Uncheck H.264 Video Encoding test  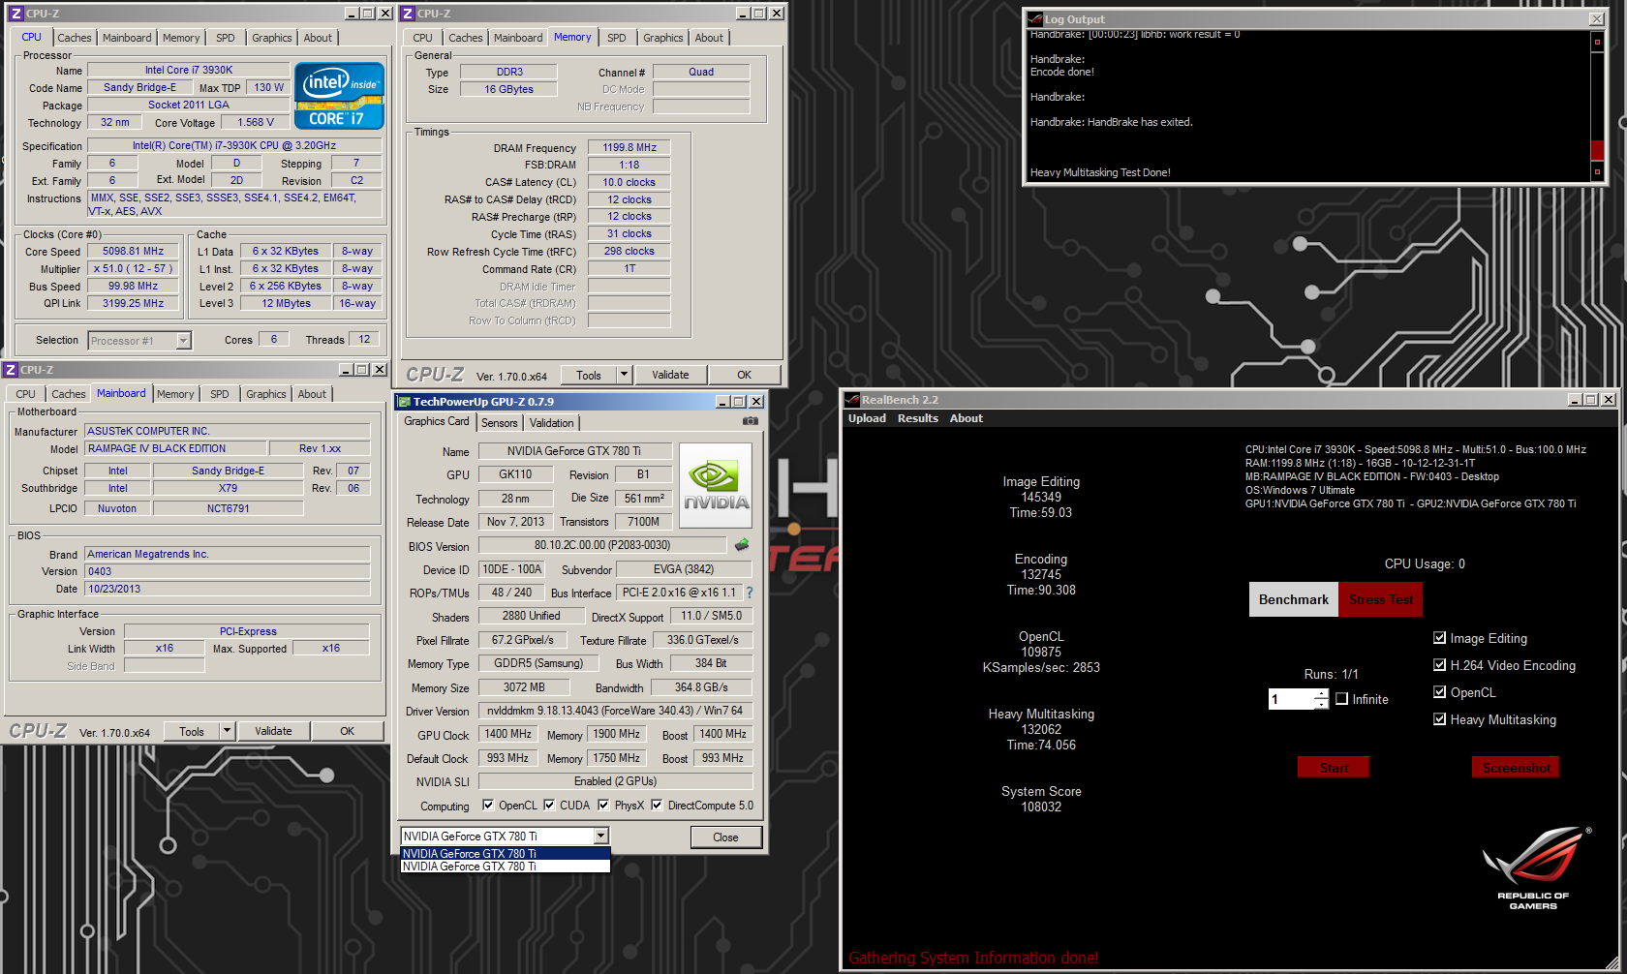pyautogui.click(x=1439, y=665)
